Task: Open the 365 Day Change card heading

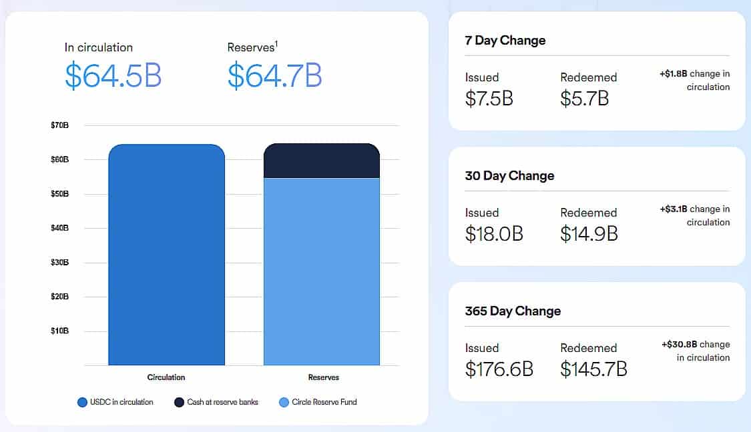Action: 513,311
